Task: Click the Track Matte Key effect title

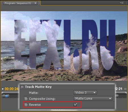Action: tap(38, 87)
